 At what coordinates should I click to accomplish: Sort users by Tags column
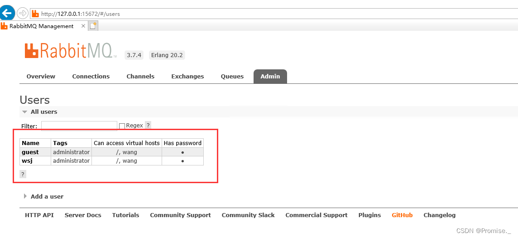tap(60, 143)
